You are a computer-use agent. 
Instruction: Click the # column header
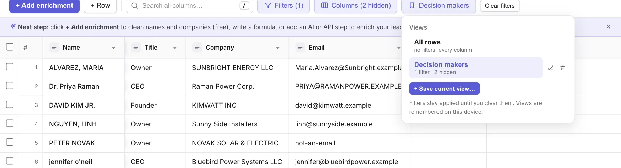[26, 48]
